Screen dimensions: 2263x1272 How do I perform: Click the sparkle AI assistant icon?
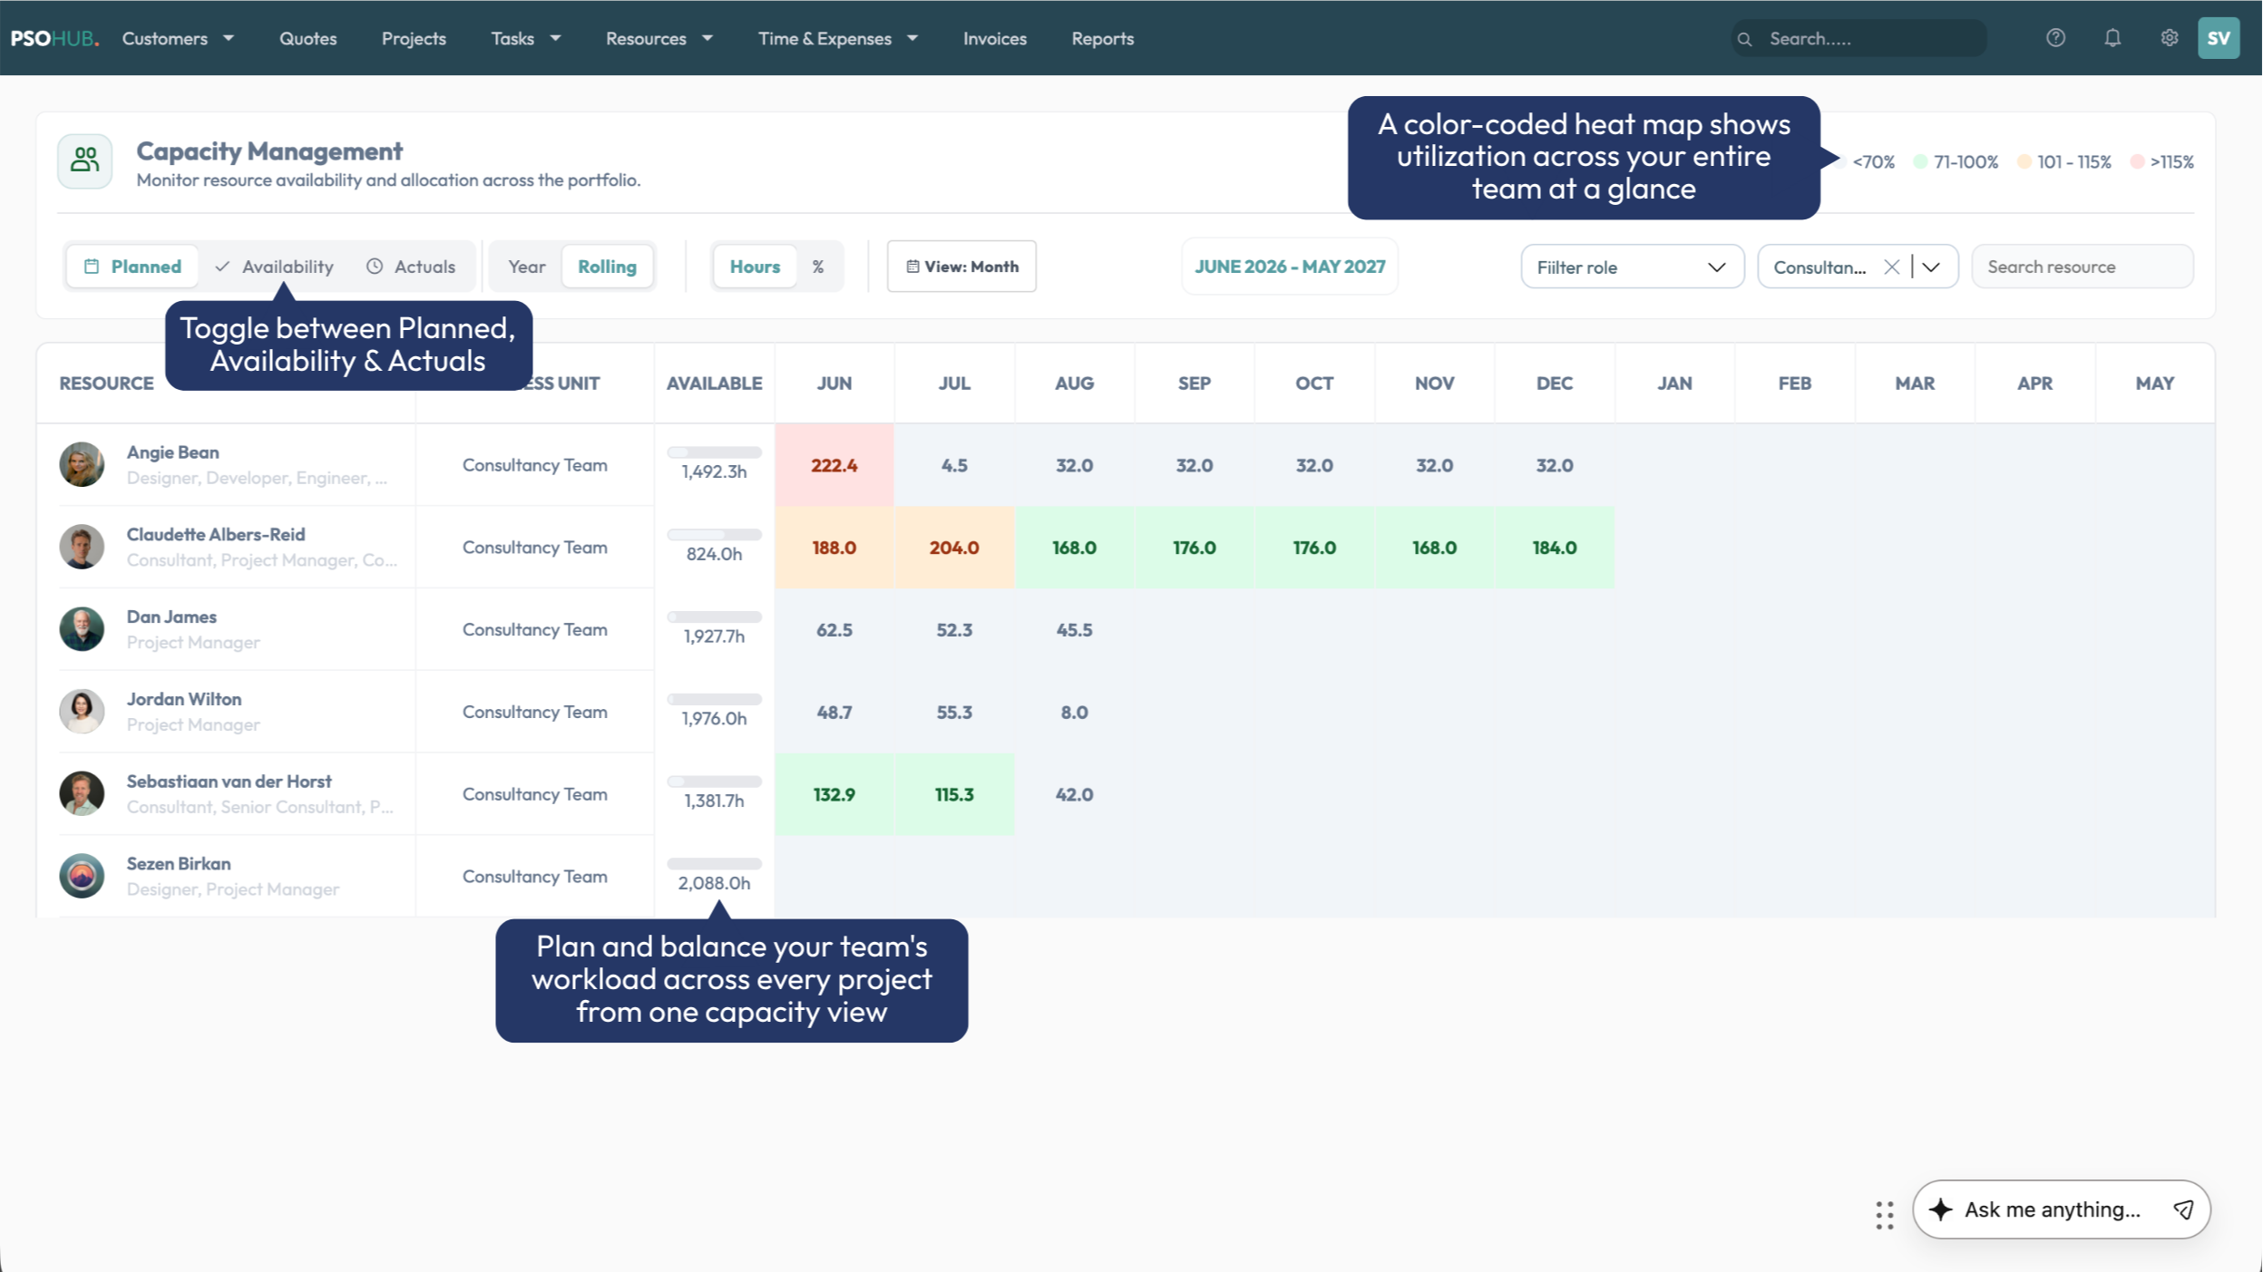1940,1209
